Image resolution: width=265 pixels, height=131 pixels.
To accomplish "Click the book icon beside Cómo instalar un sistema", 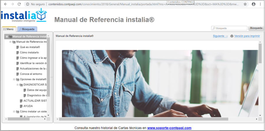I will click(18, 112).
